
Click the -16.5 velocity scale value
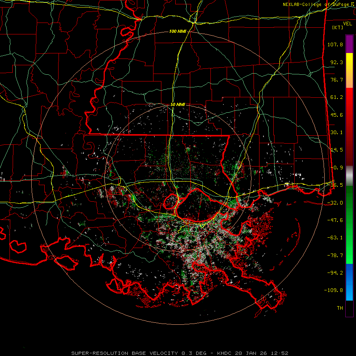[x=335, y=185]
